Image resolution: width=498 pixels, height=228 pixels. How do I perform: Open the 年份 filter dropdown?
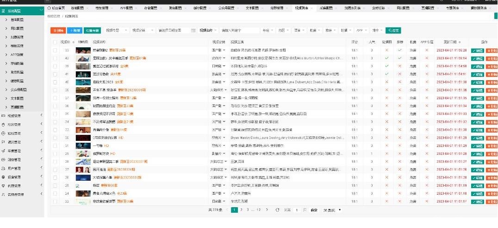coord(268,31)
